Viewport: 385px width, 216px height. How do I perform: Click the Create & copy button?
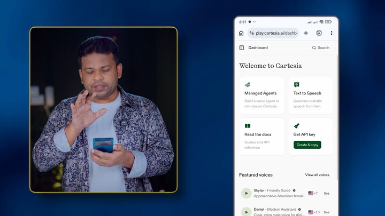tap(307, 145)
